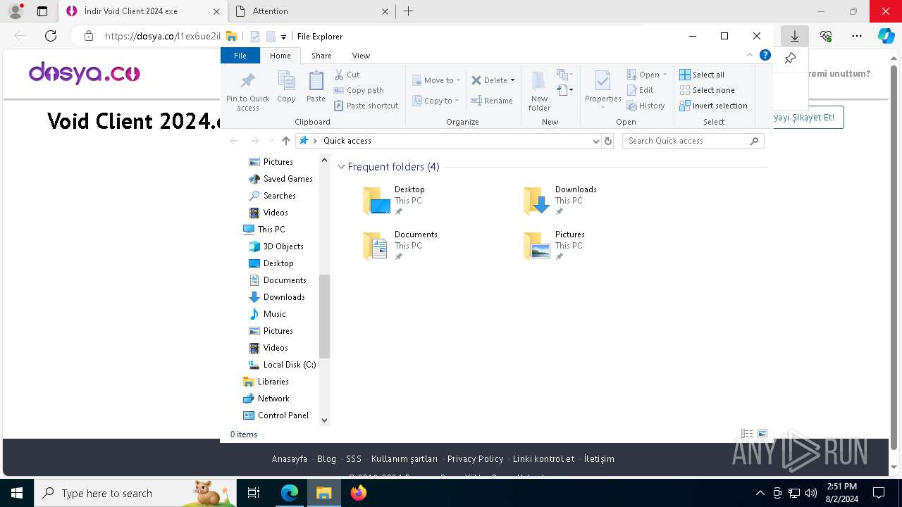Click the History command
Image resolution: width=902 pixels, height=507 pixels.
tap(645, 106)
